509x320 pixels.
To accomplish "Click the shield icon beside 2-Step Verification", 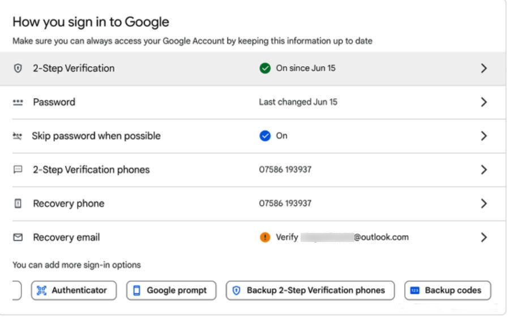I will [x=18, y=68].
